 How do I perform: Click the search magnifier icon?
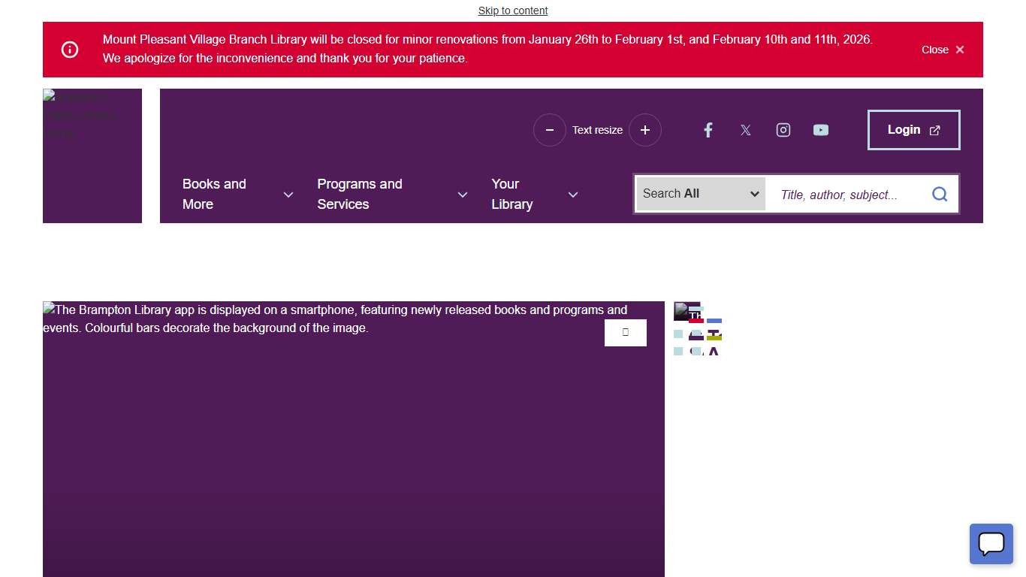[x=939, y=195]
